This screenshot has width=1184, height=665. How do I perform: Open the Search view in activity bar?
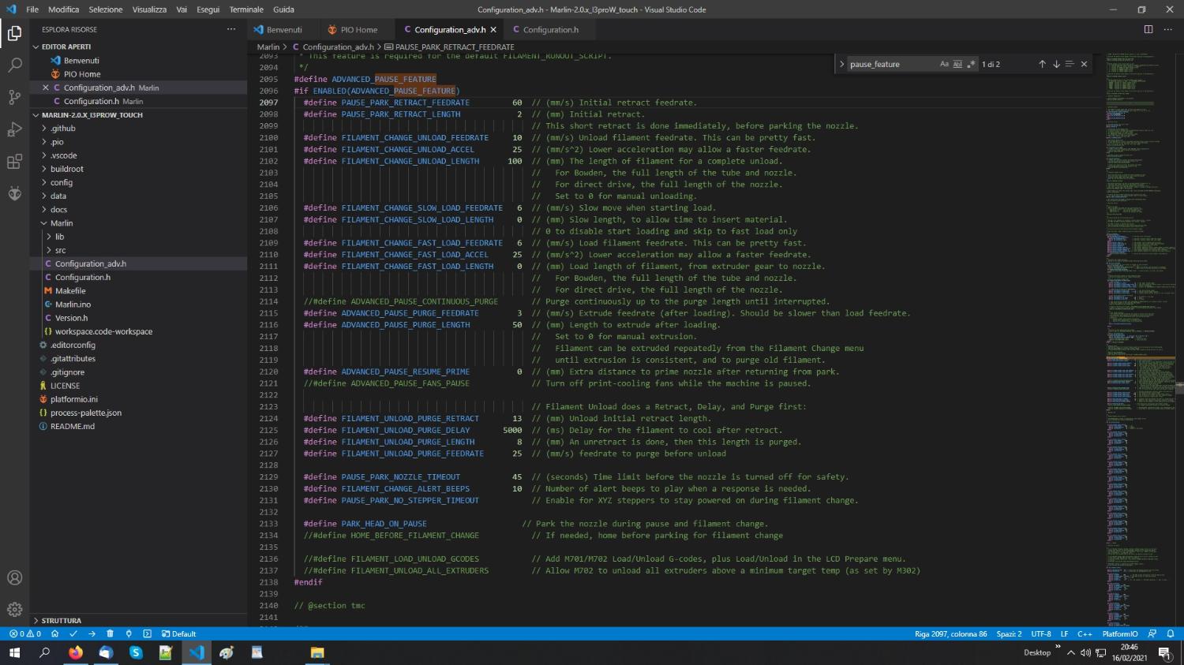point(14,65)
